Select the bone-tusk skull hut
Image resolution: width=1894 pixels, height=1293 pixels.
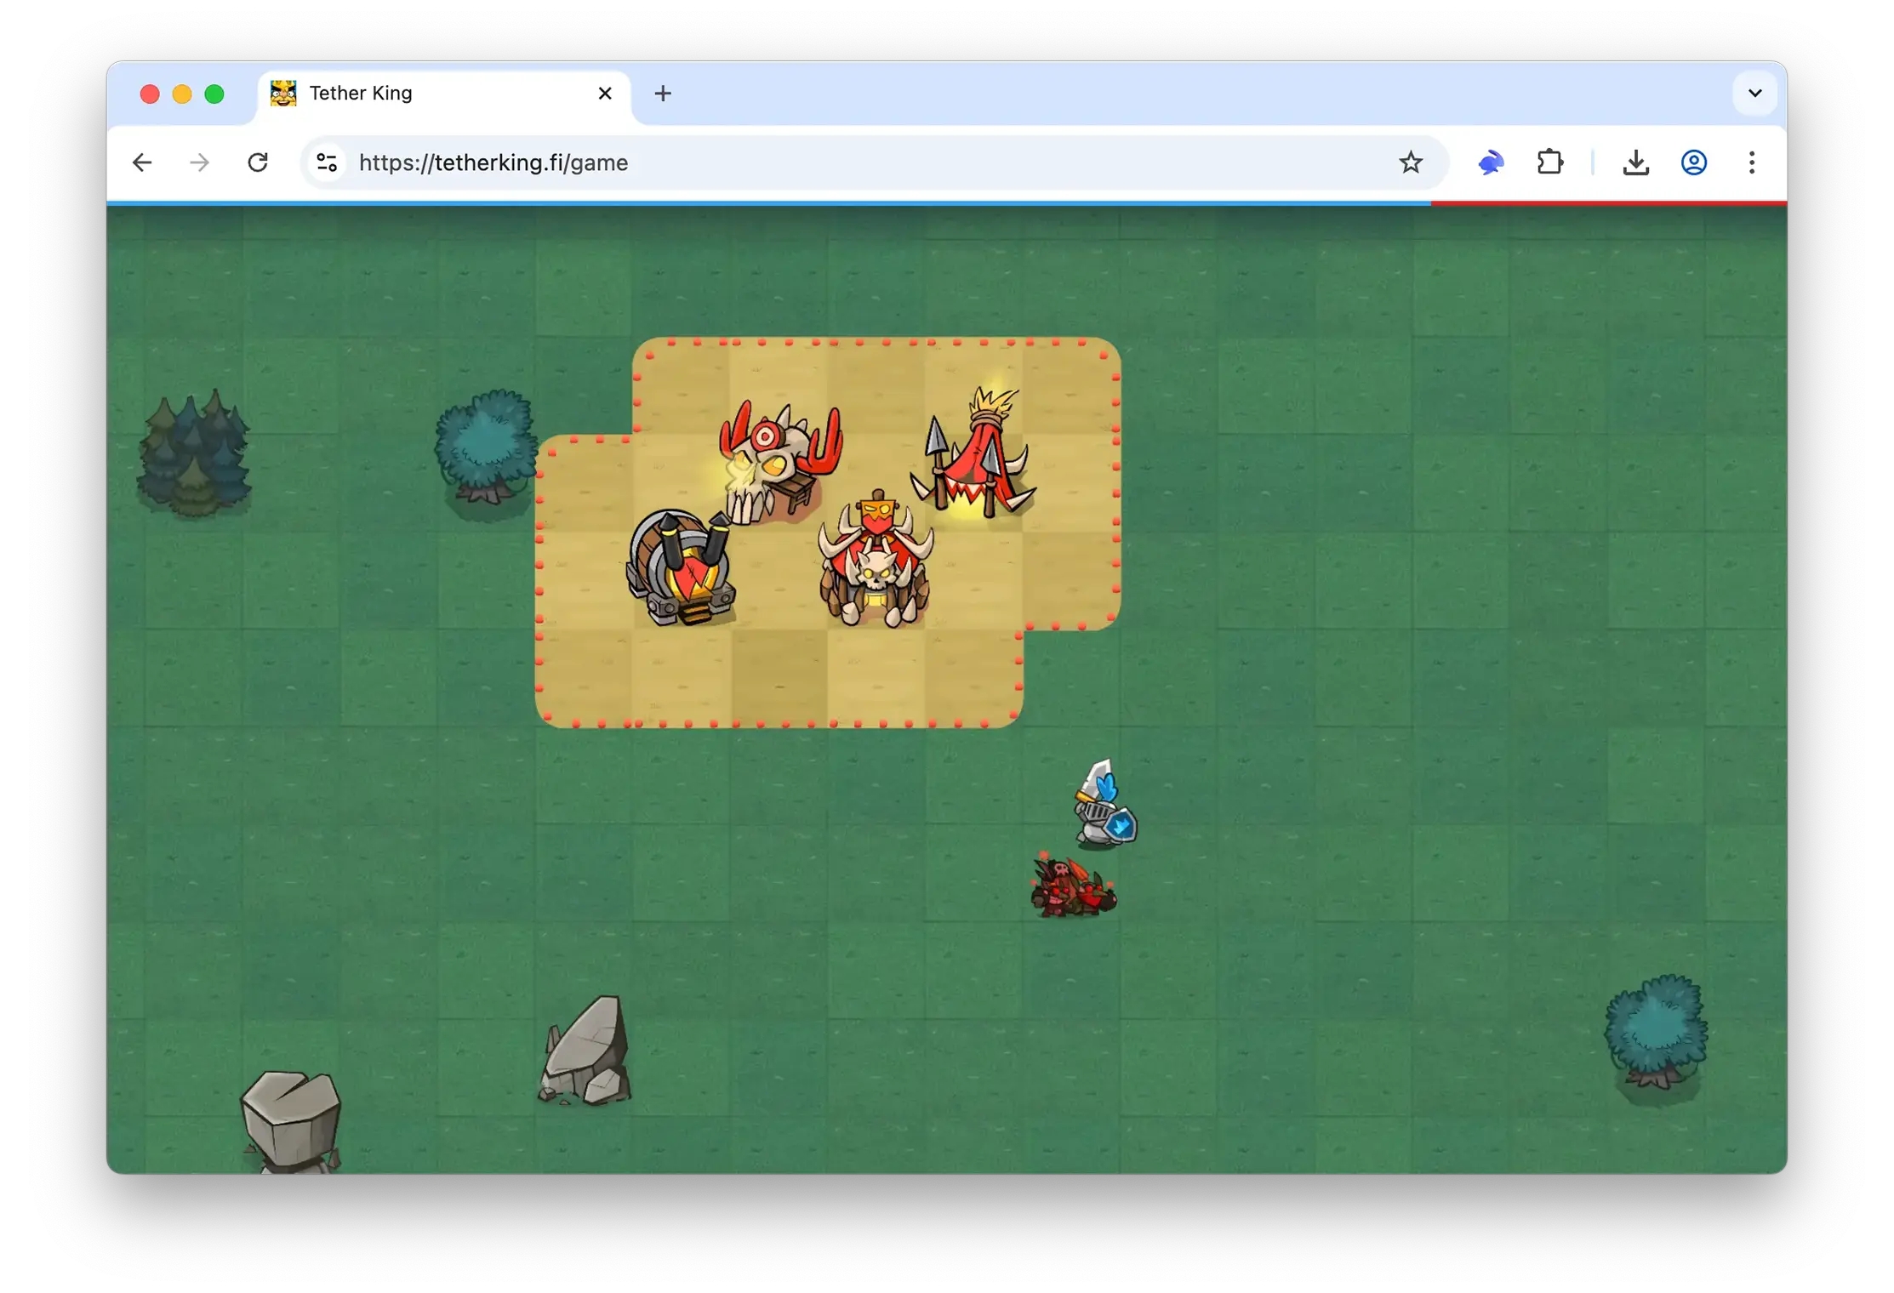pos(876,561)
